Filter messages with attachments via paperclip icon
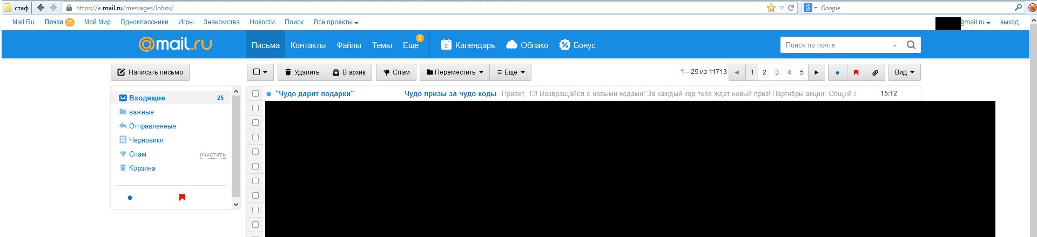The width and height of the screenshot is (1037, 237). tap(875, 72)
